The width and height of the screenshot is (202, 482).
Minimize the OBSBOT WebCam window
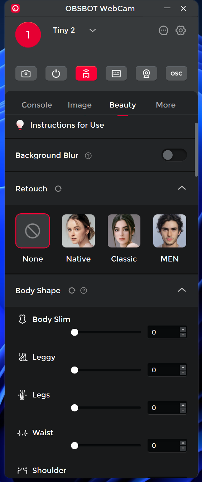(x=167, y=8)
